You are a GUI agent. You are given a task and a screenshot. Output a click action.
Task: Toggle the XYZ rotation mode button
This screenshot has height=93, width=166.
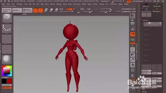133,43
